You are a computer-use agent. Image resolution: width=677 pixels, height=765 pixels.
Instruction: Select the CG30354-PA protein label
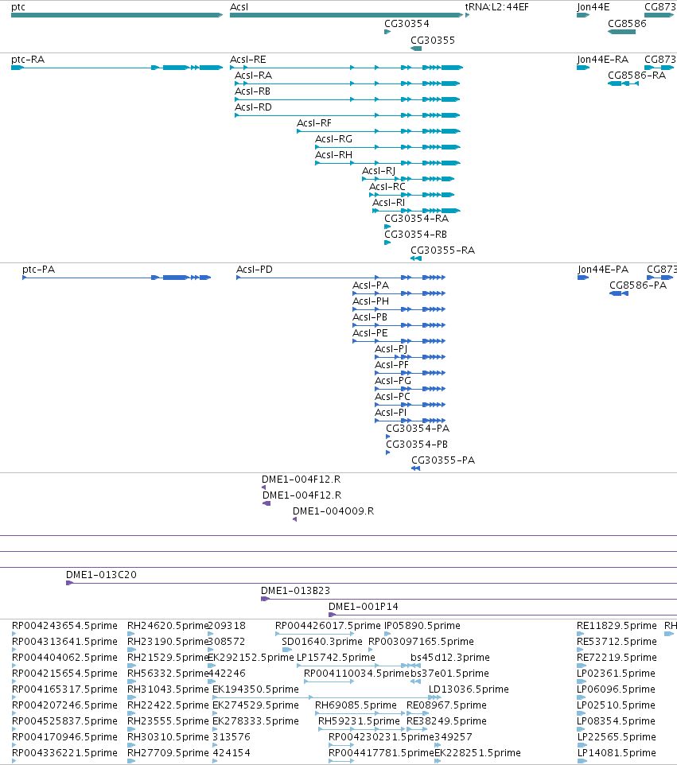418,429
